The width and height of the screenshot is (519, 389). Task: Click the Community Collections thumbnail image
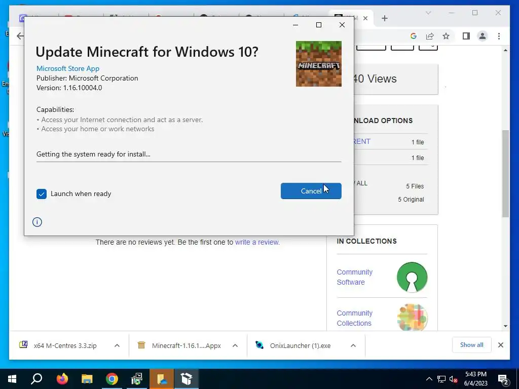pyautogui.click(x=412, y=318)
